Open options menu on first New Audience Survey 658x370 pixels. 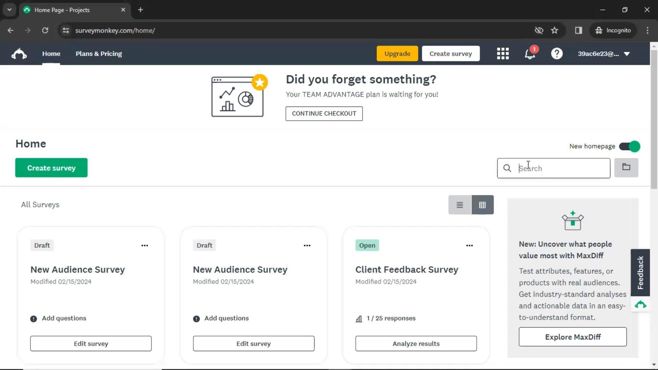[145, 245]
